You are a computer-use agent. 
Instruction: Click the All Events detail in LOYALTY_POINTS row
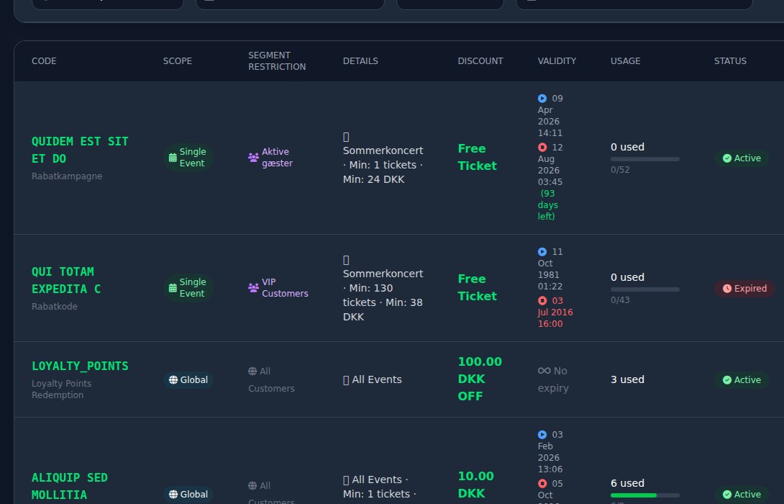point(373,380)
